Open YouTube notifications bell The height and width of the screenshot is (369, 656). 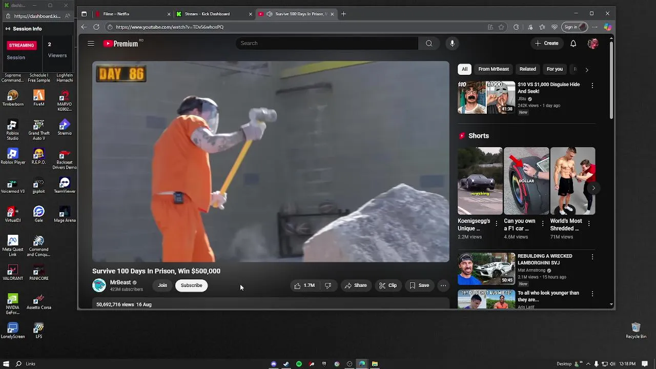(573, 44)
